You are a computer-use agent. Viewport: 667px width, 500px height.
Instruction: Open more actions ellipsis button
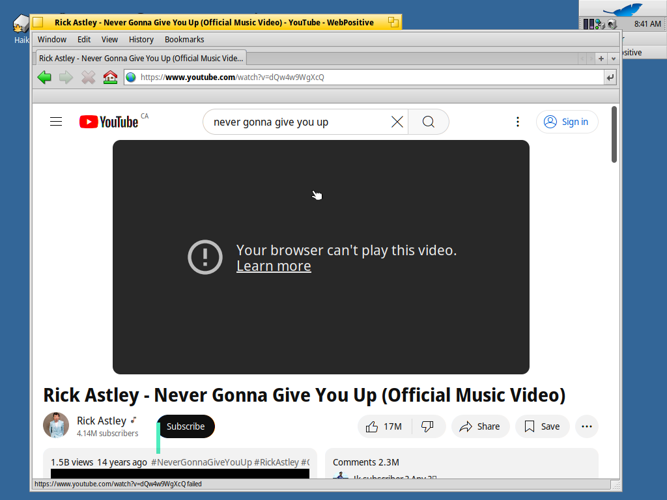(587, 426)
